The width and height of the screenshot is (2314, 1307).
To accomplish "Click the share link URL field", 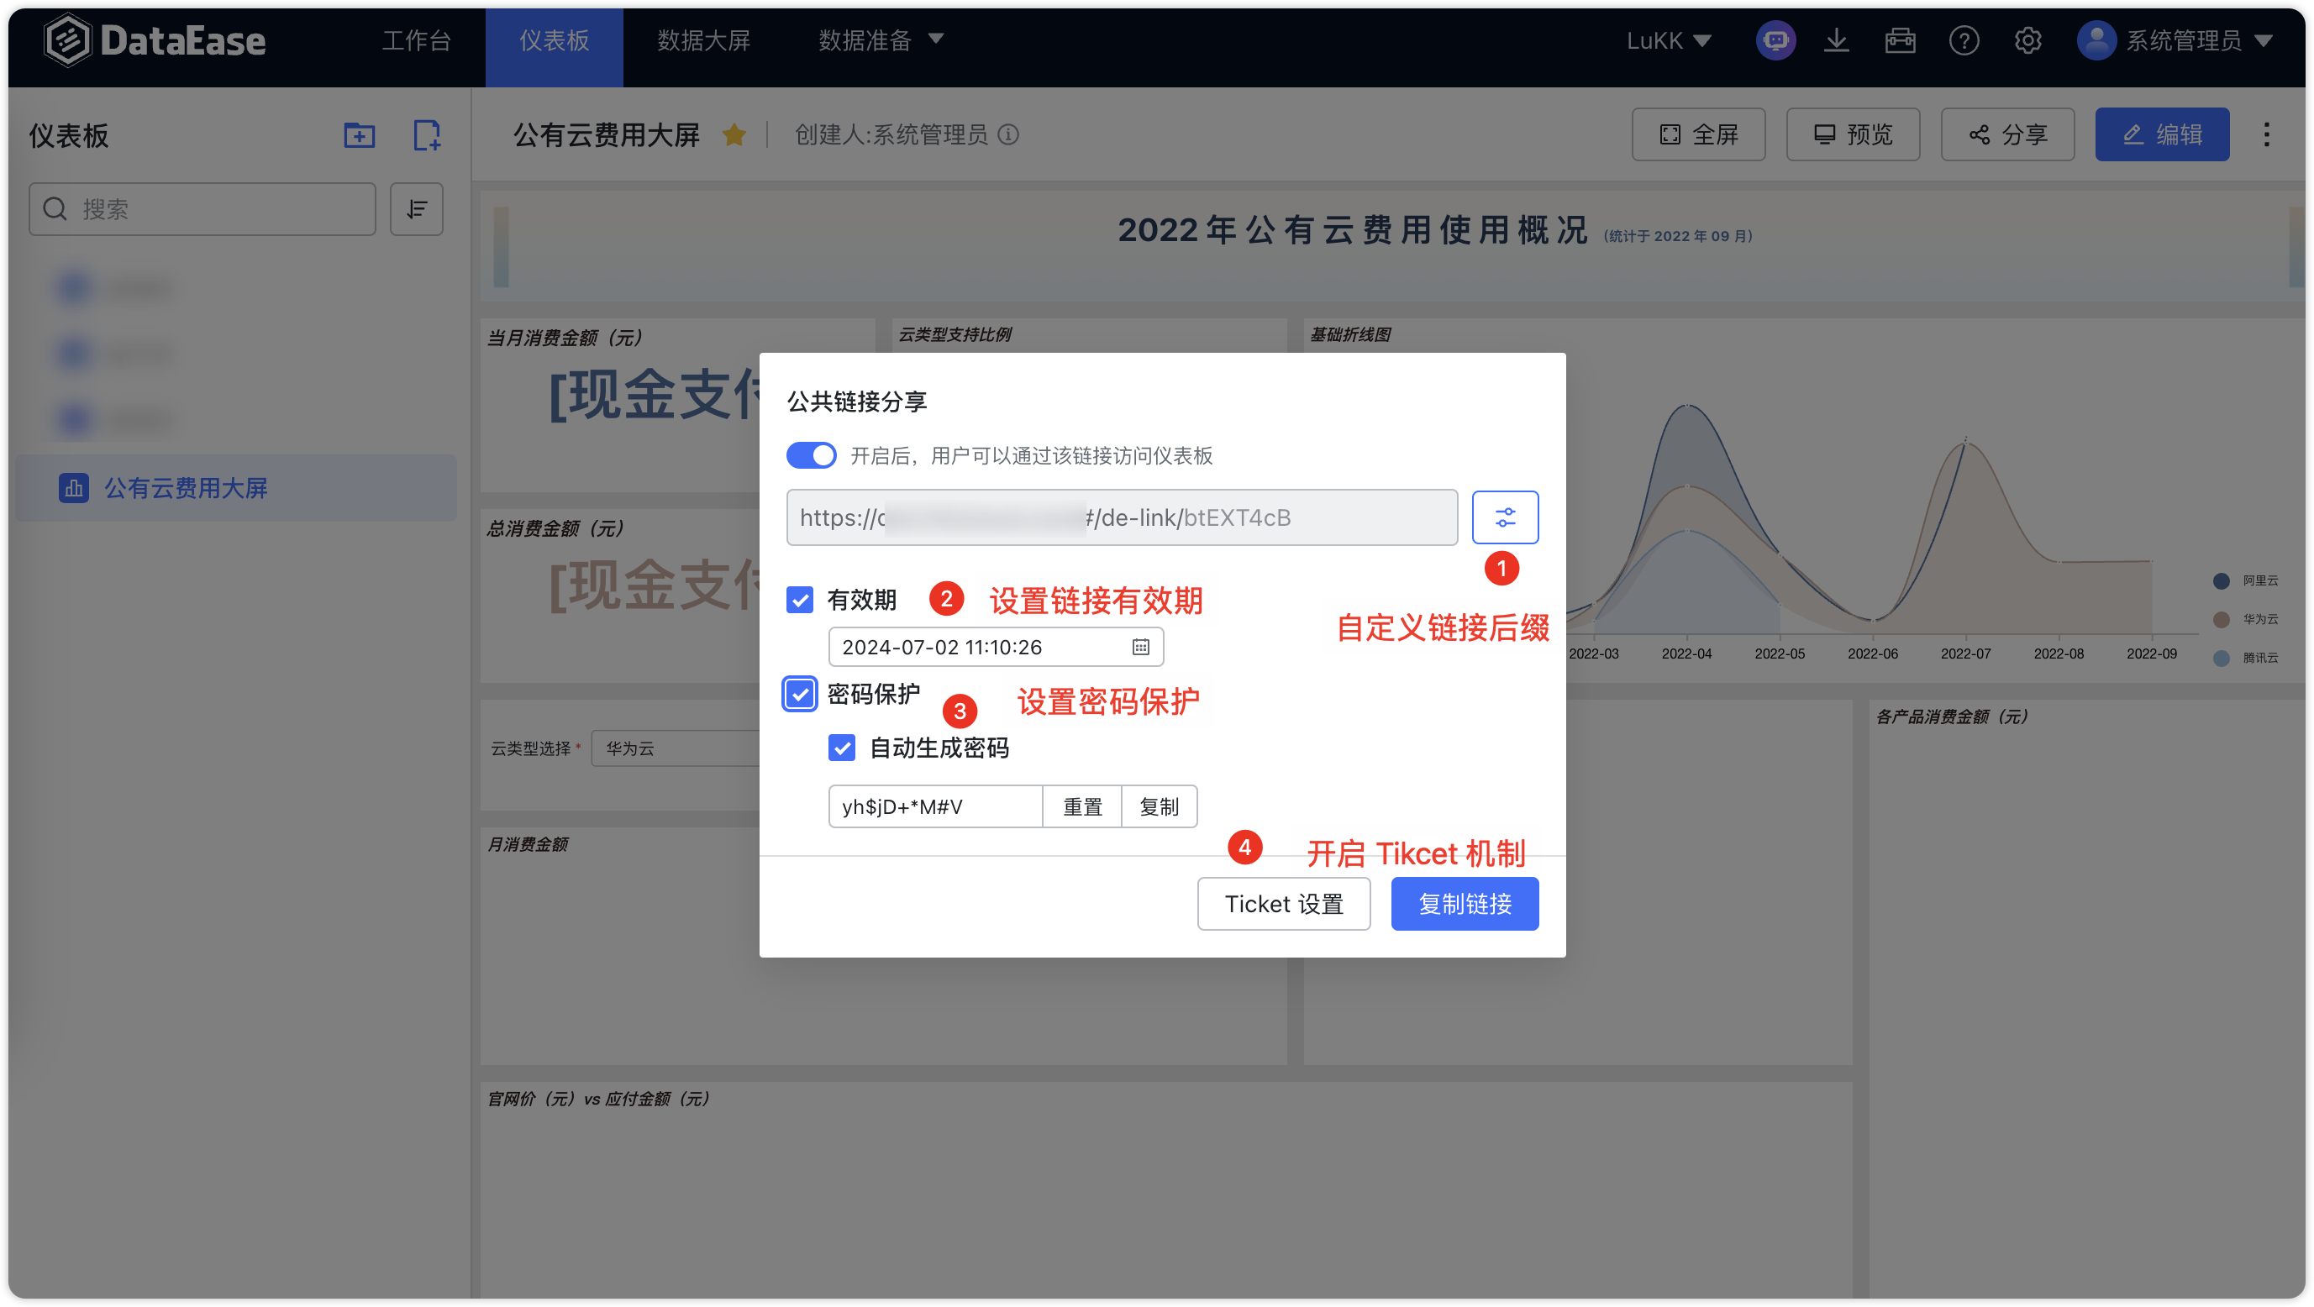I will 1121,517.
